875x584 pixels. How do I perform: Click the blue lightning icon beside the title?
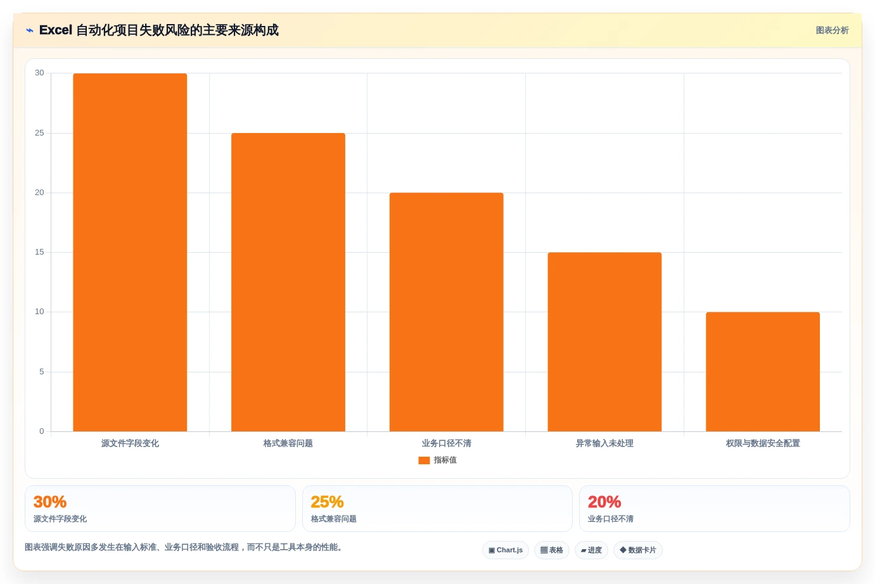[x=29, y=30]
